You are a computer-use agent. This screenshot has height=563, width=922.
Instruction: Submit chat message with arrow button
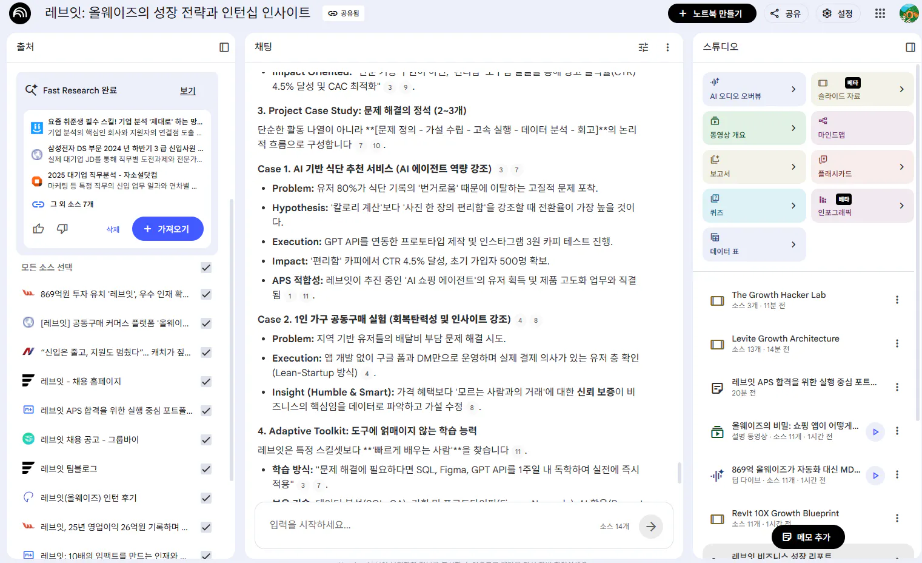click(651, 527)
